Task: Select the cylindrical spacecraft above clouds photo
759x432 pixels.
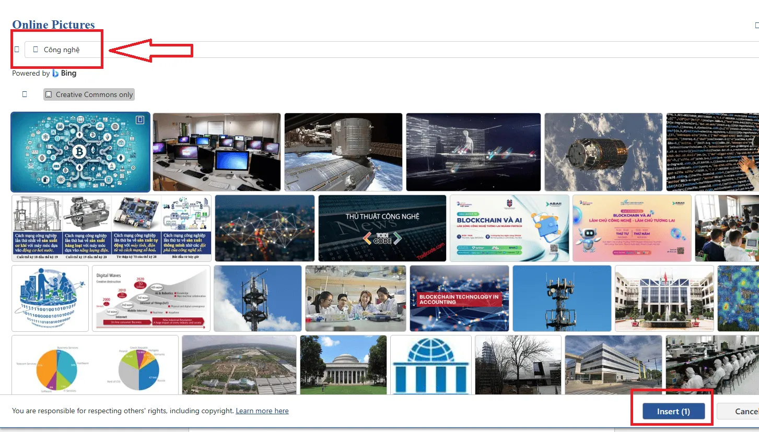Action: [603, 152]
